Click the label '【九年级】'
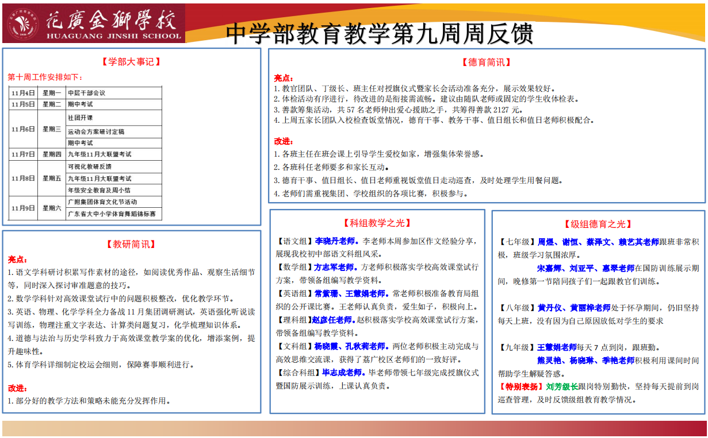This screenshot has height=438, width=708. point(517,347)
